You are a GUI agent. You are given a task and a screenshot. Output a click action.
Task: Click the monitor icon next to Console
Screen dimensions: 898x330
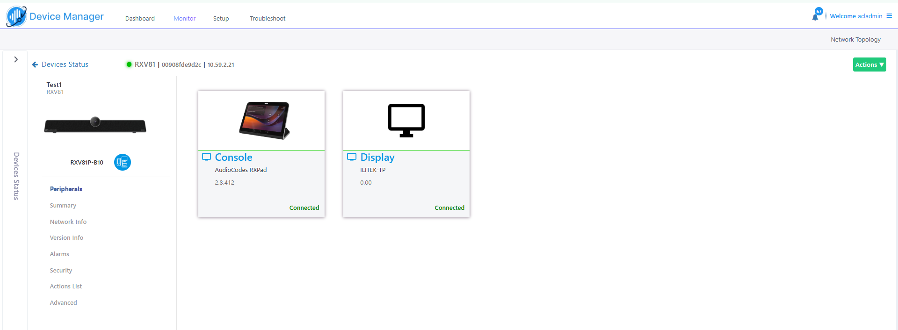coord(206,157)
